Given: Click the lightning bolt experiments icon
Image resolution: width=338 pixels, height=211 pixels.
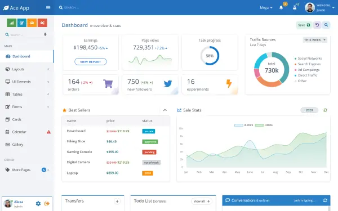Looking at the screenshot, I should click(229, 83).
